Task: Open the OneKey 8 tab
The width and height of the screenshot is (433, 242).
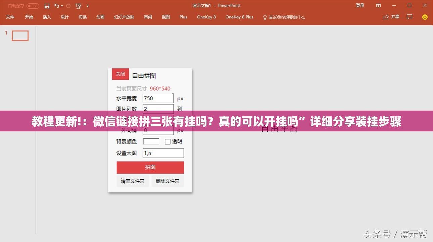Action: tap(206, 17)
